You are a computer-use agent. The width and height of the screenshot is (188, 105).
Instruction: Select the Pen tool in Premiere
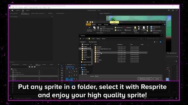(62, 78)
